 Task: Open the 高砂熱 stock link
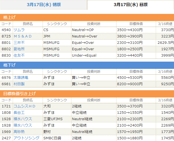[x=19, y=132]
